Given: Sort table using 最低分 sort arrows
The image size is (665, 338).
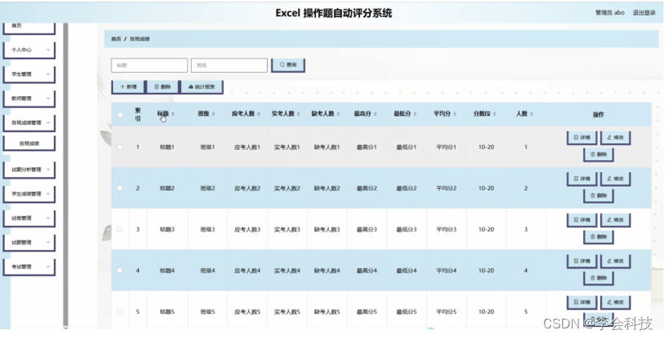Looking at the screenshot, I should click(x=415, y=114).
